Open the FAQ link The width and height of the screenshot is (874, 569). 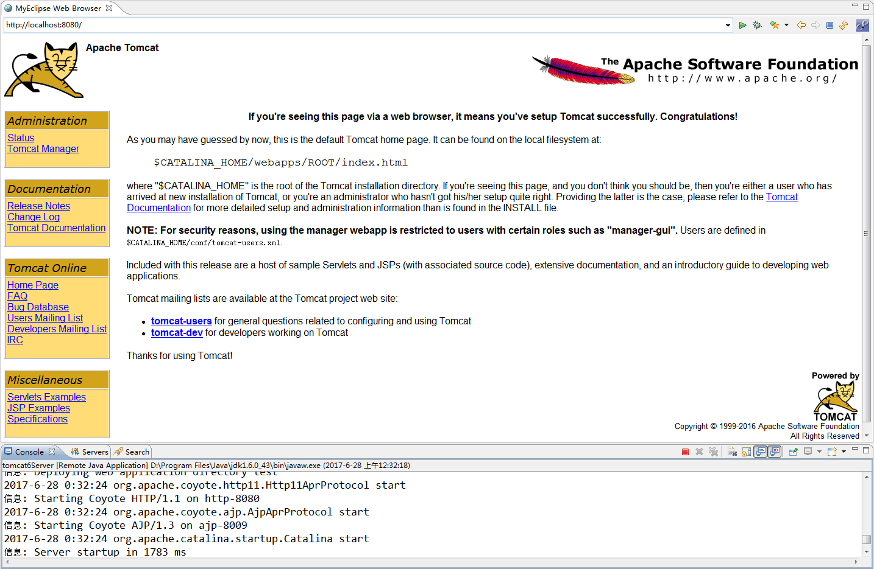(x=17, y=296)
